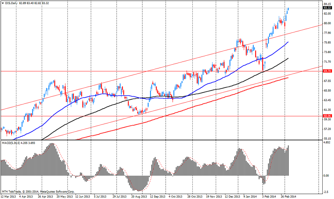Click the current price tag 83.32
Image resolution: width=334 pixels, height=199 pixels.
[327, 8]
